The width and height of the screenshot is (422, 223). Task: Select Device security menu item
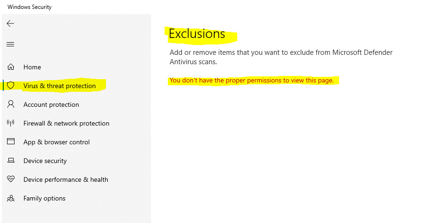click(x=45, y=161)
